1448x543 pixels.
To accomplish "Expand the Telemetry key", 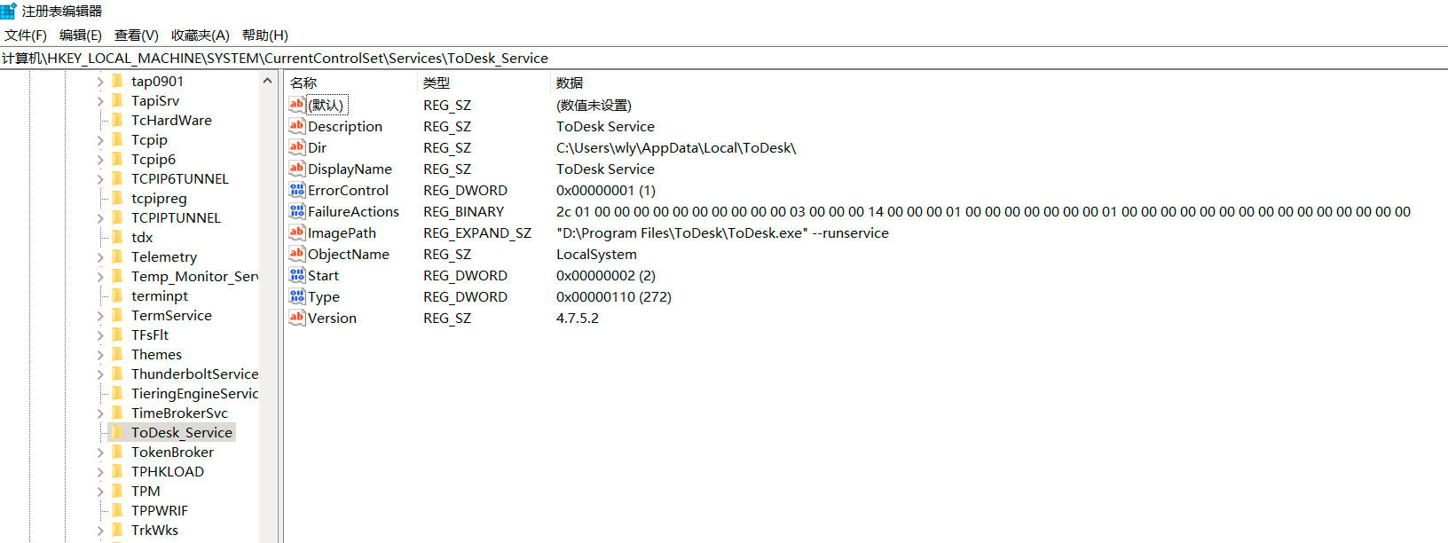I will [100, 257].
